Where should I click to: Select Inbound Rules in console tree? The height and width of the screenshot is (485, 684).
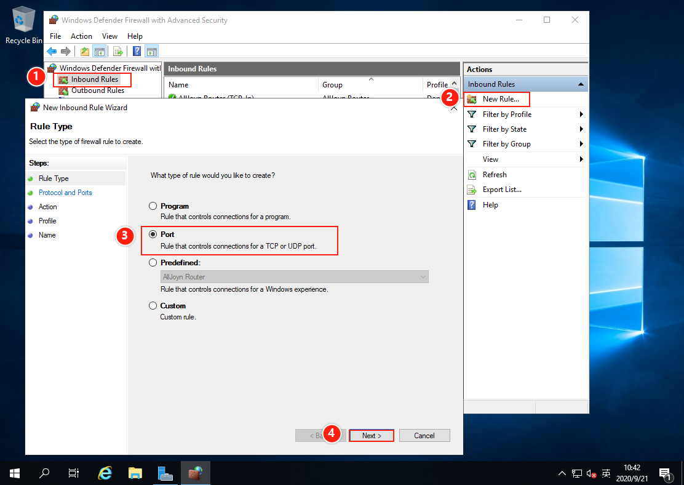coord(95,79)
